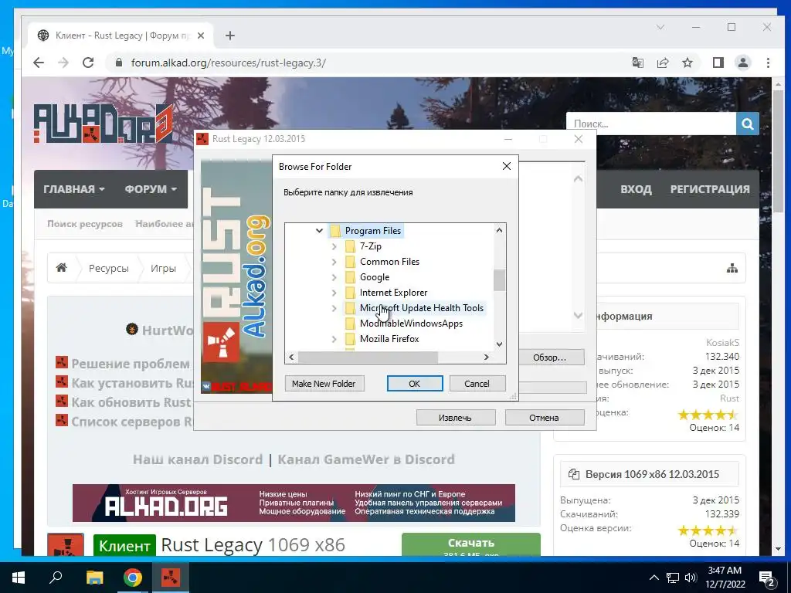Screen dimensions: 791x593
Task: Expand the 7-Zip folder node
Action: pyautogui.click(x=334, y=246)
